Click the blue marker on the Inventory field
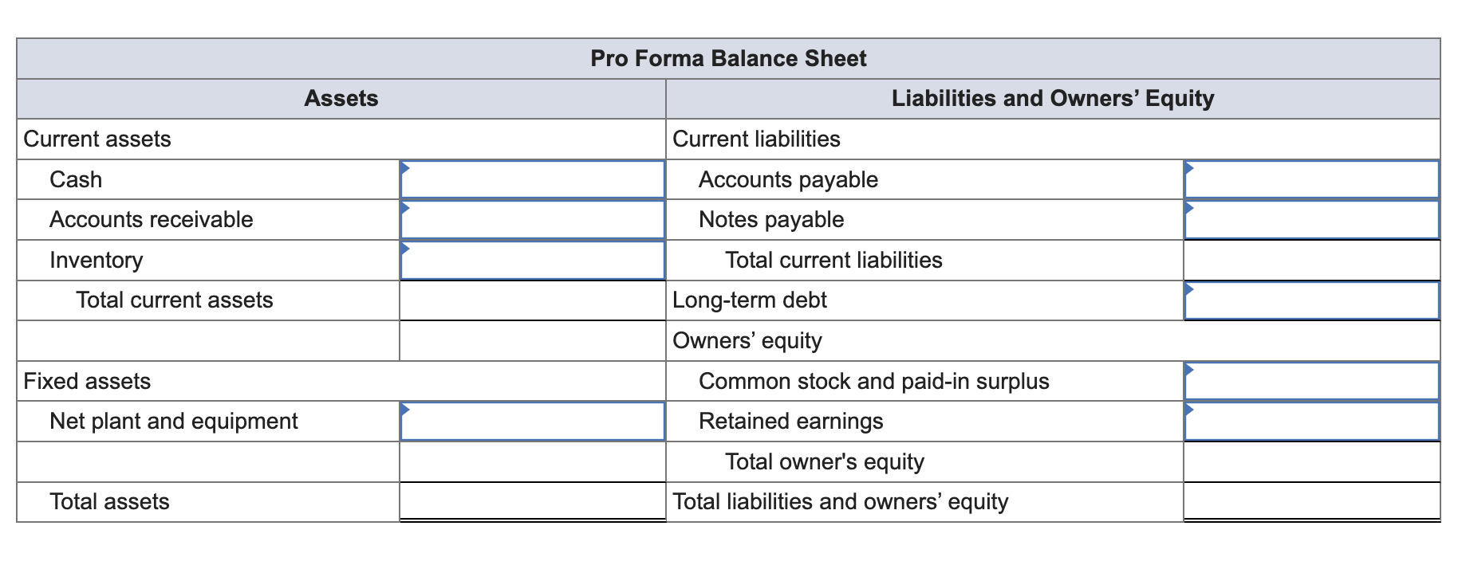This screenshot has height=569, width=1458. coord(406,249)
